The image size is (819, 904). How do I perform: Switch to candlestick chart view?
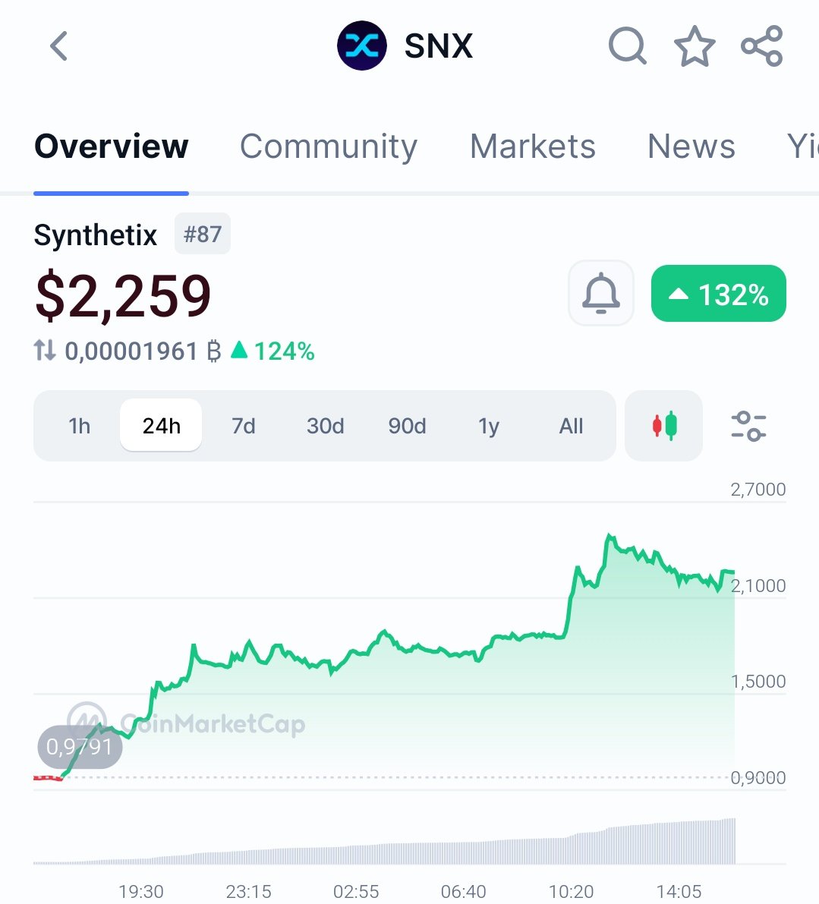(x=663, y=426)
